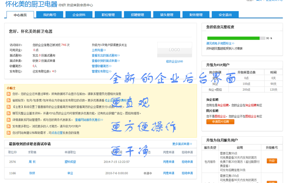Viewport: 284px width, 183px height.
Task: Click the 升级 button for 包月服务
Action: coord(272,161)
